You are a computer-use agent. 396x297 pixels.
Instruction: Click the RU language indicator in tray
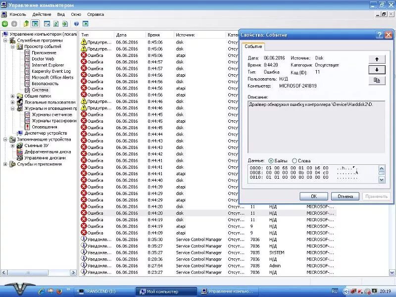(335, 291)
